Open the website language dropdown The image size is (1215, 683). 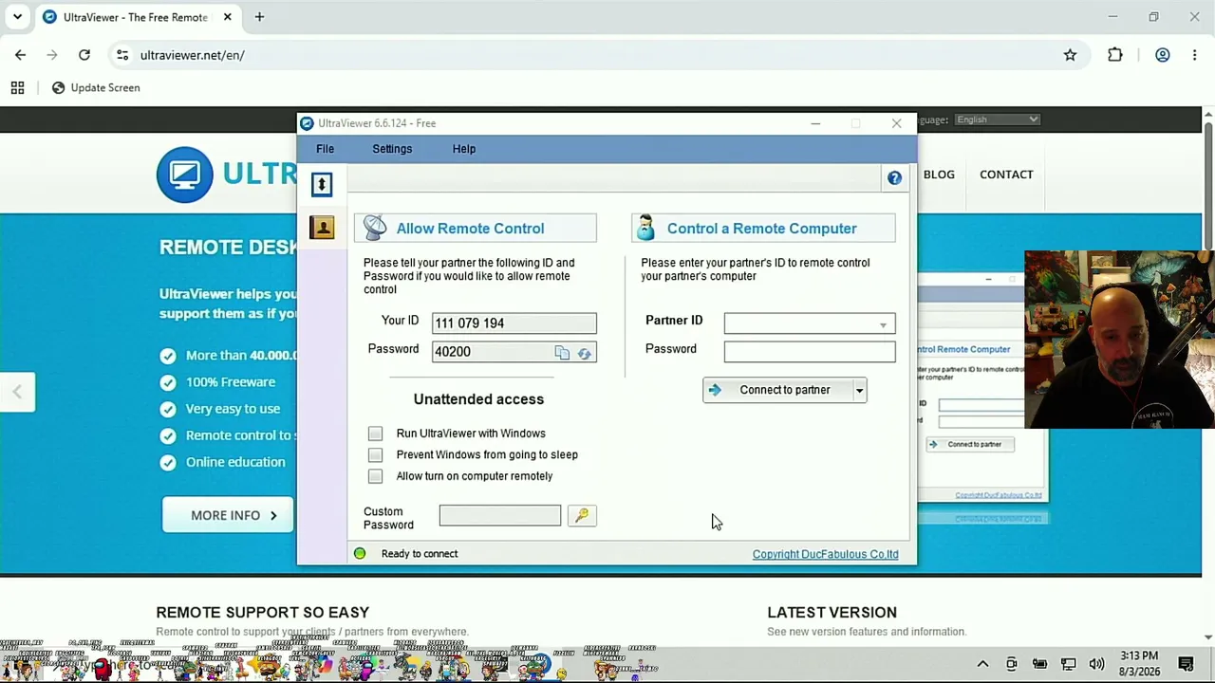997,120
